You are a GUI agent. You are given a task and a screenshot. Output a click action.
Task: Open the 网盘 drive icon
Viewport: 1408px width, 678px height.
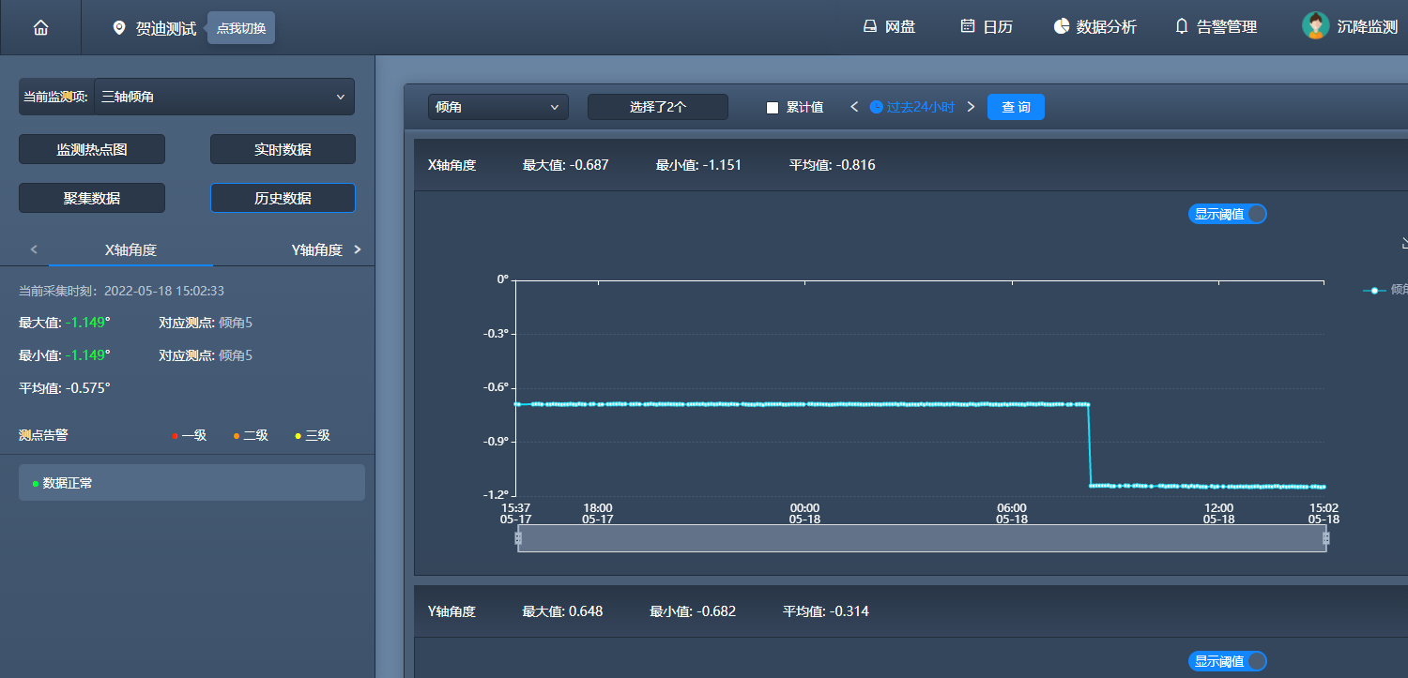(869, 27)
